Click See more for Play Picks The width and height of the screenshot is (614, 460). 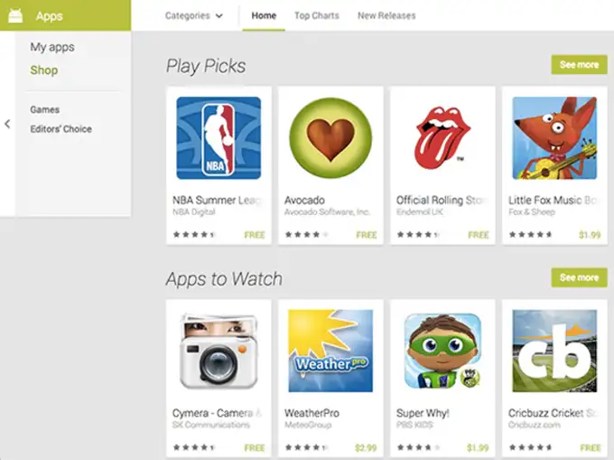click(x=579, y=65)
